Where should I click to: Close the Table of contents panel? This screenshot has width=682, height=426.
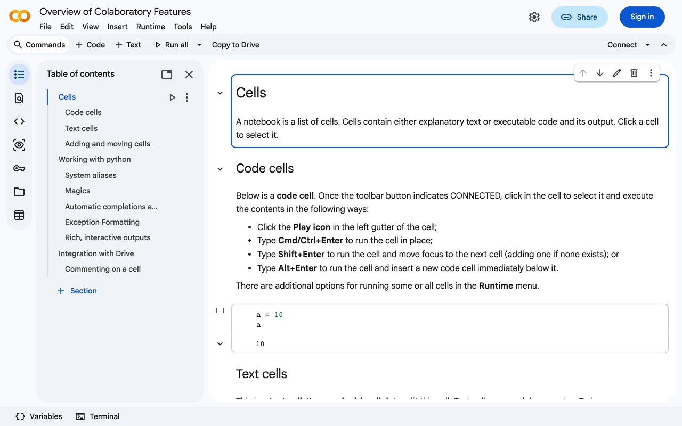point(189,75)
